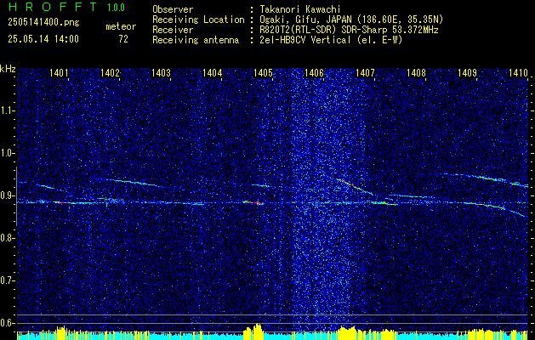Click receiver text R820T2(RTL-SDR) SDR-Sharp 53.372MHz

pyautogui.click(x=349, y=30)
